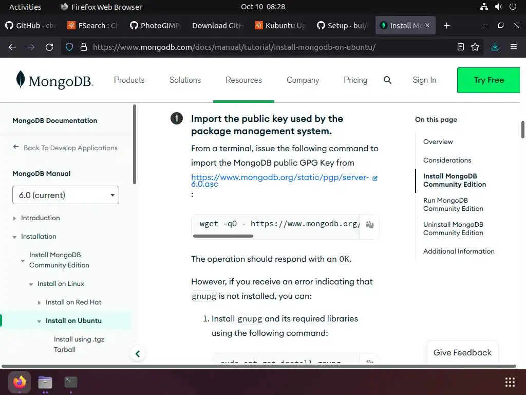Click the back arrow beside Develop Applications

pyautogui.click(x=16, y=147)
